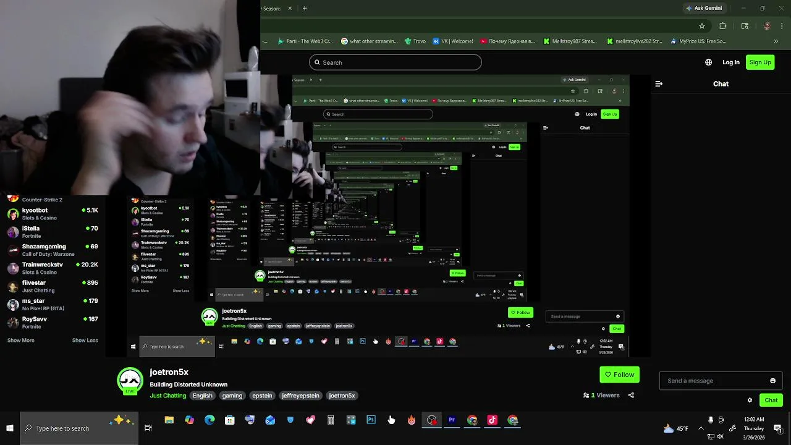Screen dimensions: 791x445
Task: Open Calculator from the taskbar
Action: pos(331,420)
